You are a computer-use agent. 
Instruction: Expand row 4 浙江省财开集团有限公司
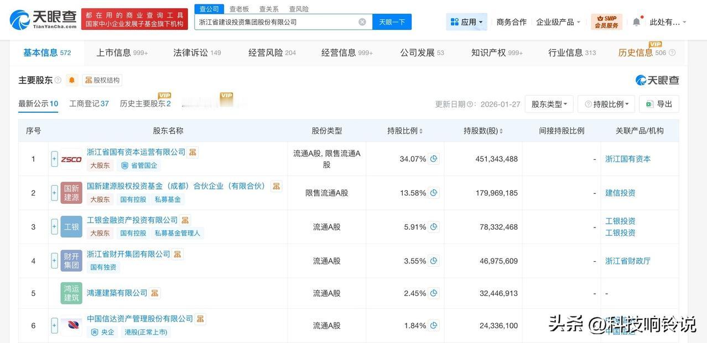point(54,261)
